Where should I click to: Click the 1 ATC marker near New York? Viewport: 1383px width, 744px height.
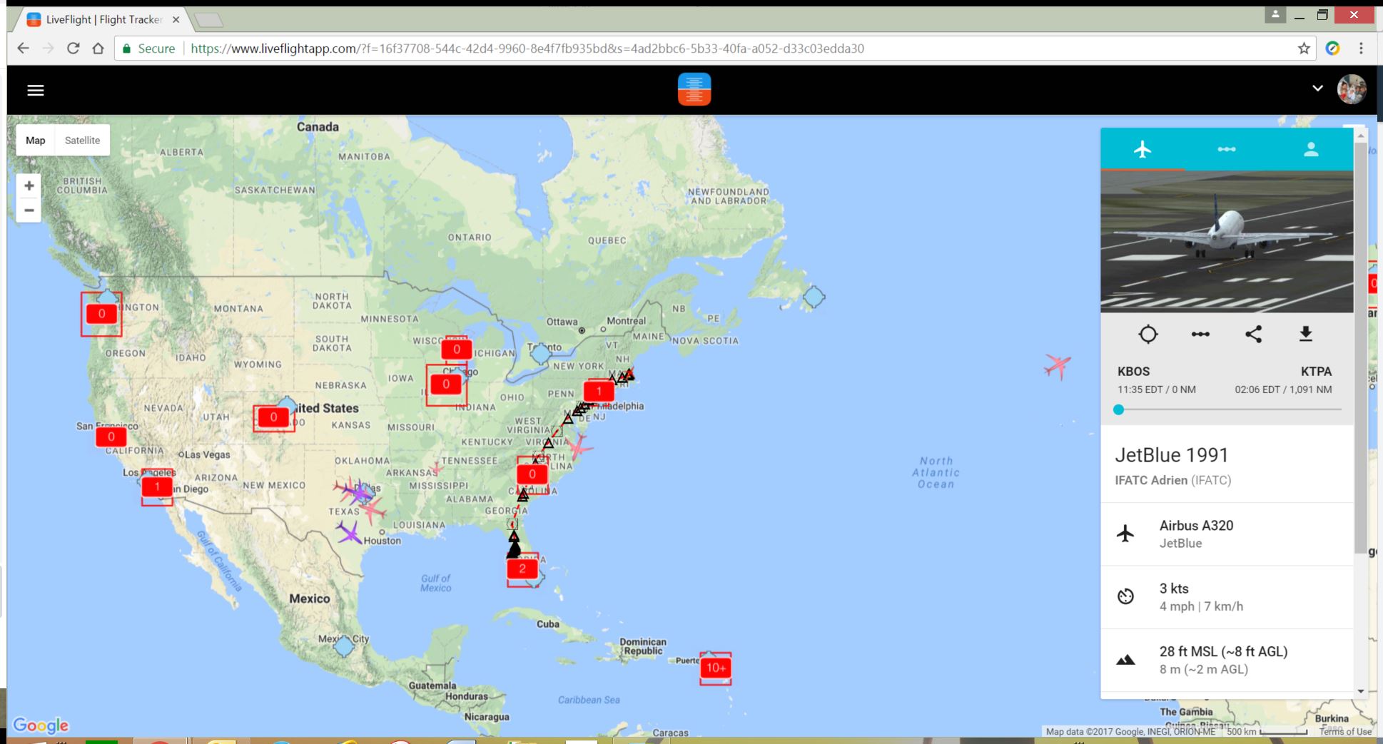pyautogui.click(x=599, y=391)
